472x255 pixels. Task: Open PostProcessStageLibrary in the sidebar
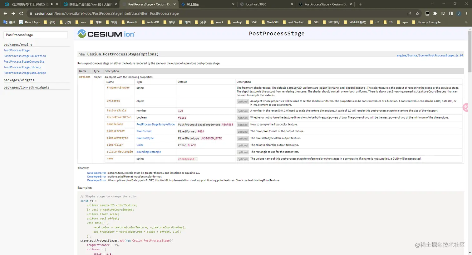click(x=22, y=67)
